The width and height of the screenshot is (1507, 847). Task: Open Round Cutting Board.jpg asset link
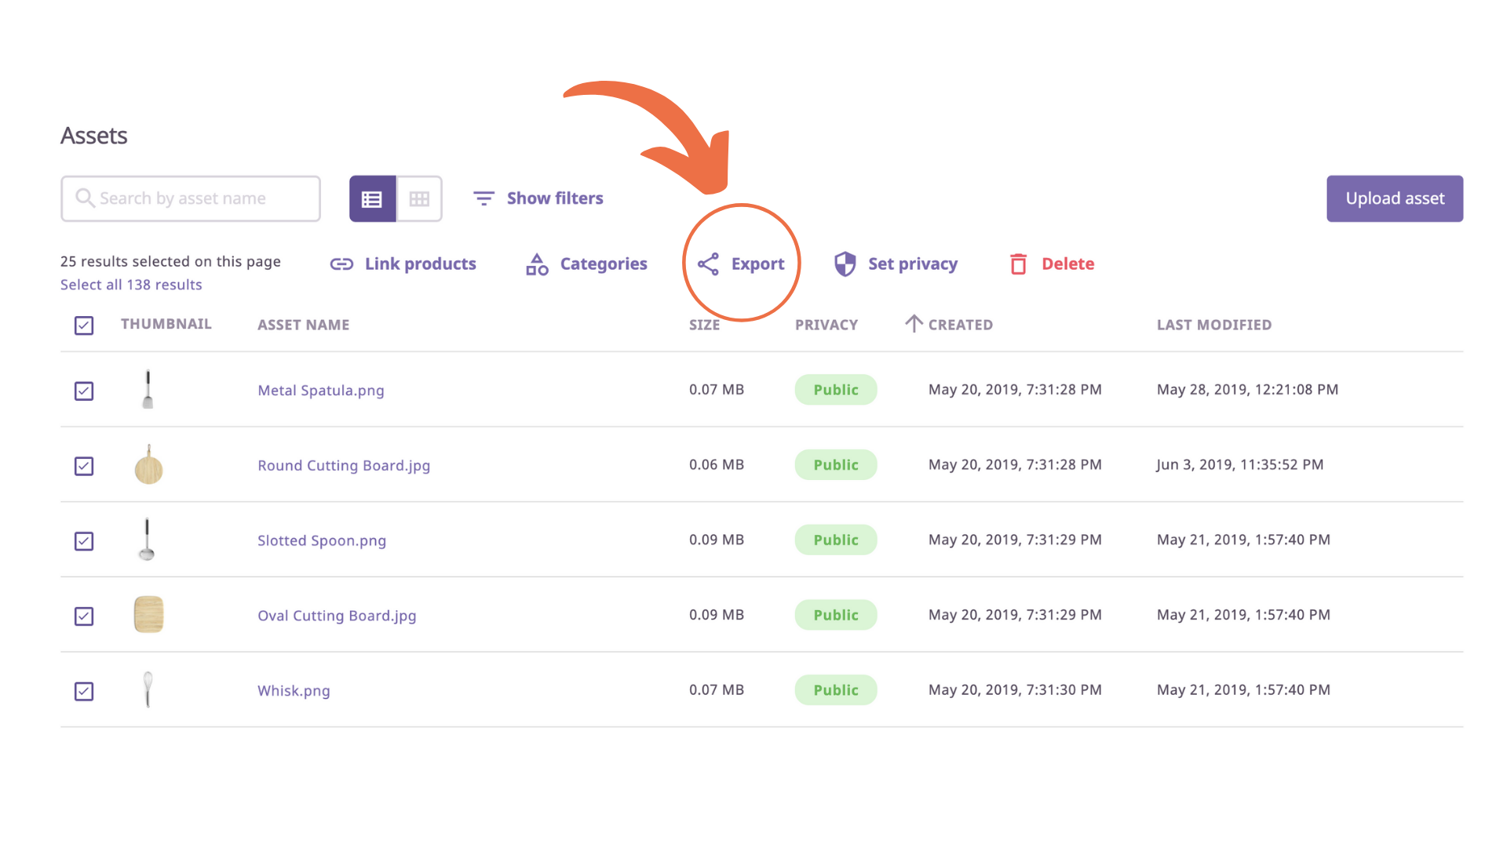(344, 466)
